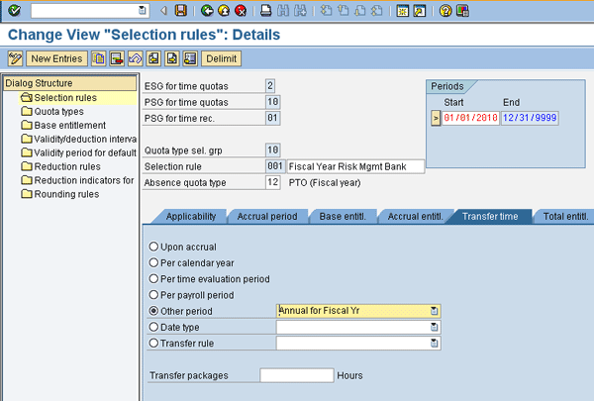This screenshot has height=401, width=594.
Task: Expand the Transfer rule dropdown
Action: (434, 344)
